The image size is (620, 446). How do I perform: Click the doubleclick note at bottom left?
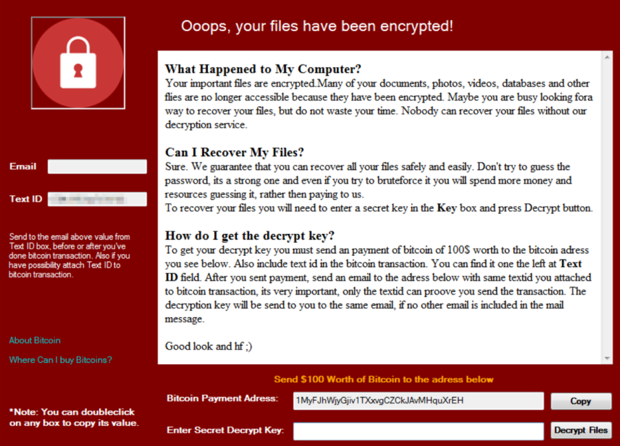74,417
